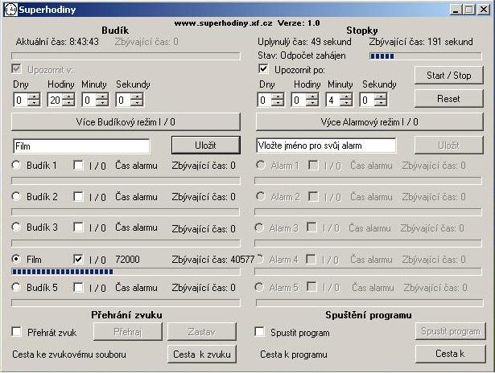This screenshot has height=373, width=495.
Task: Click the Reset stopwatch button
Action: pyautogui.click(x=448, y=99)
